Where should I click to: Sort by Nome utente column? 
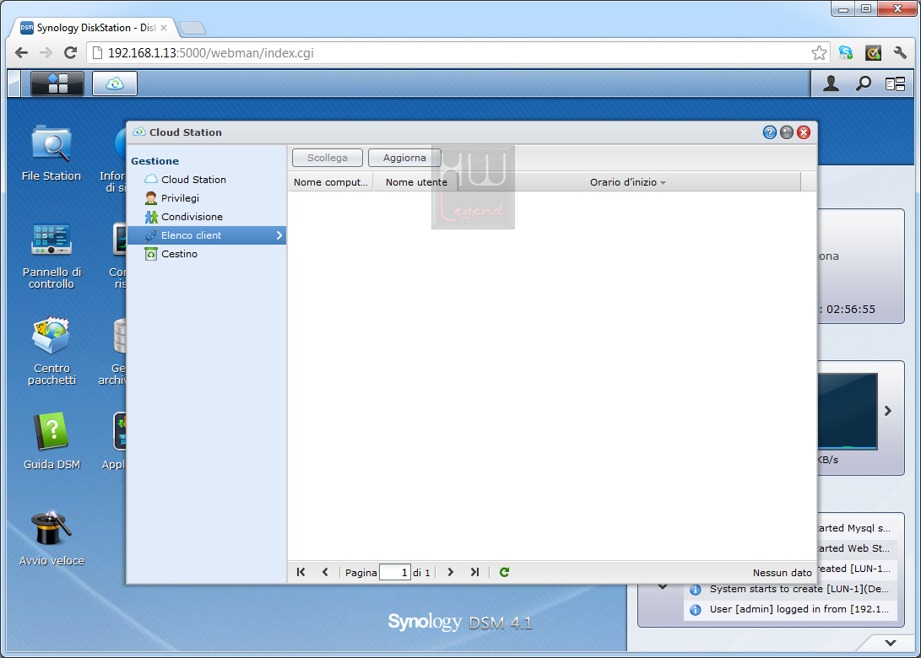(416, 182)
